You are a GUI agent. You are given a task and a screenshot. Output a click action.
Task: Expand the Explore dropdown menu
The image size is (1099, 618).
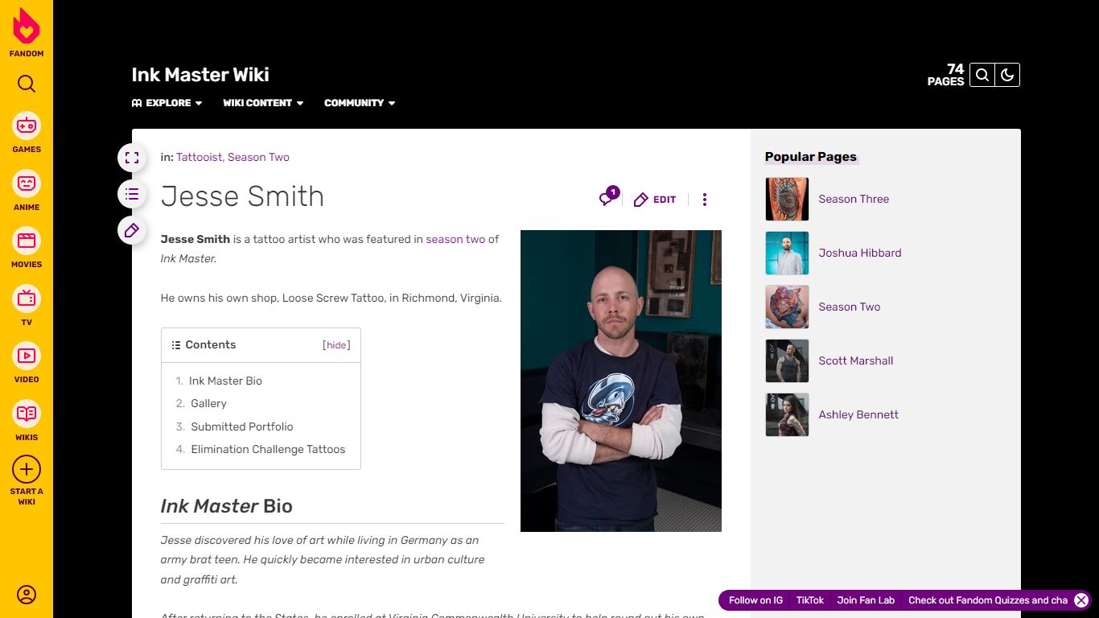coord(167,103)
